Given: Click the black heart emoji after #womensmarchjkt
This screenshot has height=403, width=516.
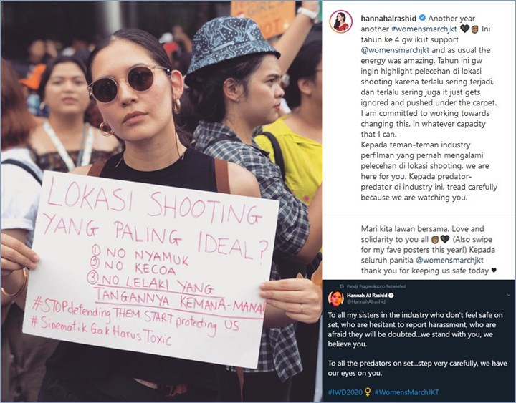Looking at the screenshot, I should pos(464,29).
